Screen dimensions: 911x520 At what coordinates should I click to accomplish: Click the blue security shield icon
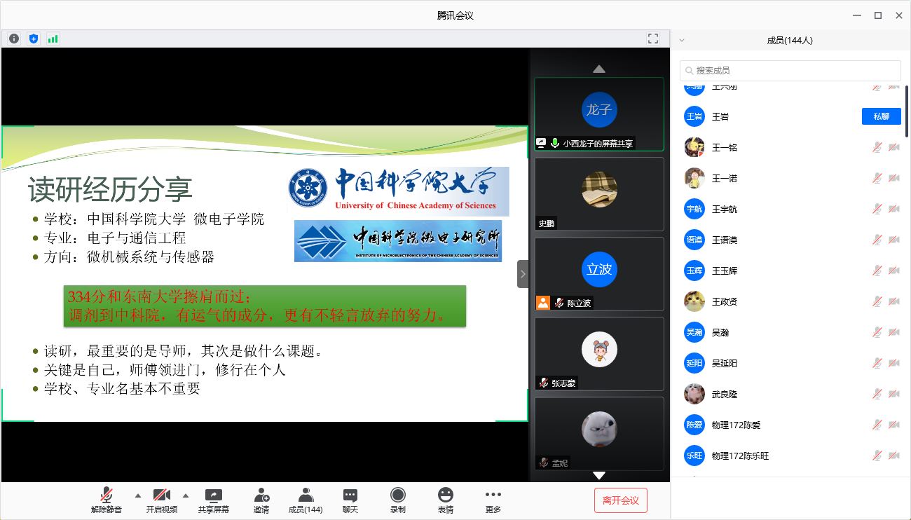point(34,39)
